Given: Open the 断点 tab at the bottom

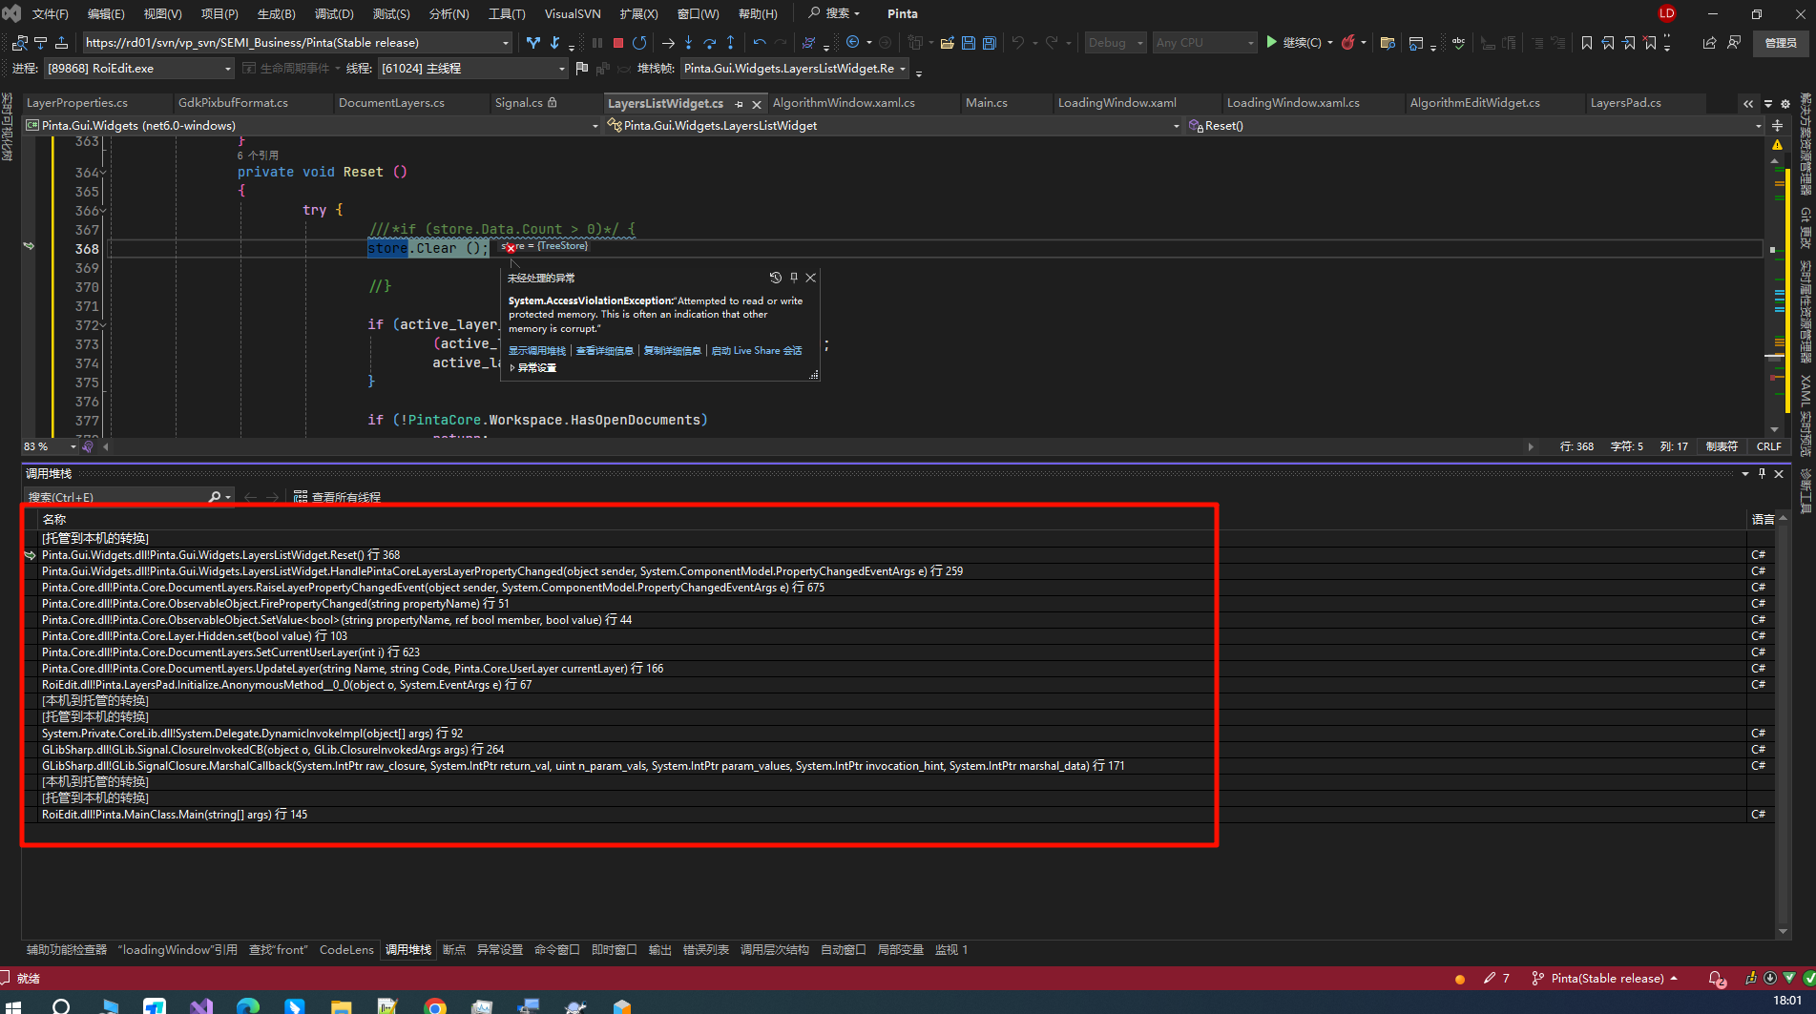Looking at the screenshot, I should [454, 950].
